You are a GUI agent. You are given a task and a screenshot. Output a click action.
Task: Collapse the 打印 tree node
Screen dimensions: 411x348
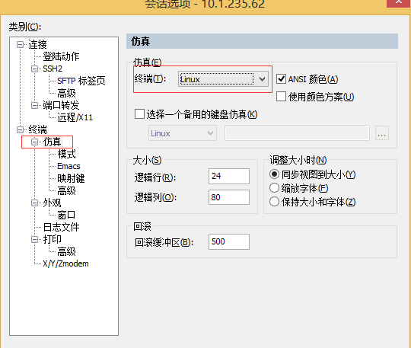(x=34, y=239)
